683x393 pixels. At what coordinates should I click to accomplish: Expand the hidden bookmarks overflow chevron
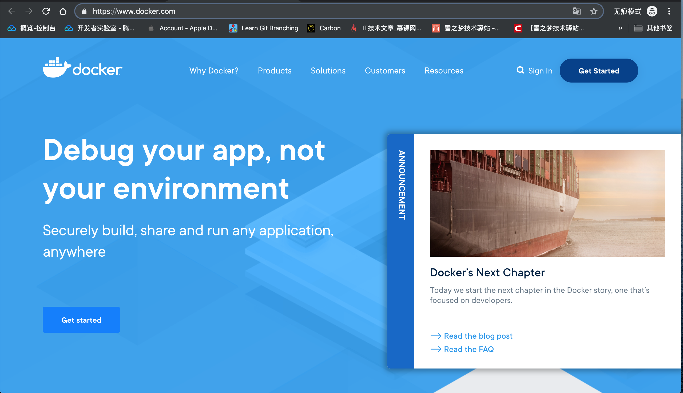(x=620, y=28)
